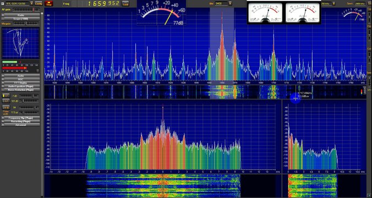
Task: Click the 1717.09kHz cursor marker on the waterfall
Action: pos(296,98)
